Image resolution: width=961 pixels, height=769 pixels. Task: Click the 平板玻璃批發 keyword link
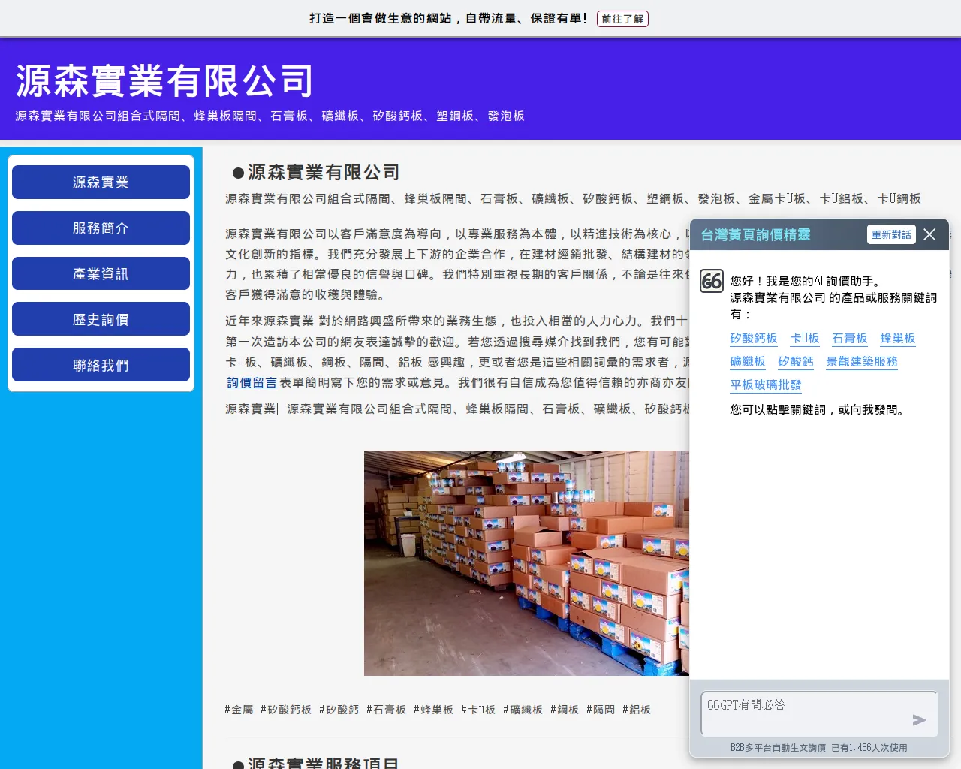click(x=765, y=385)
